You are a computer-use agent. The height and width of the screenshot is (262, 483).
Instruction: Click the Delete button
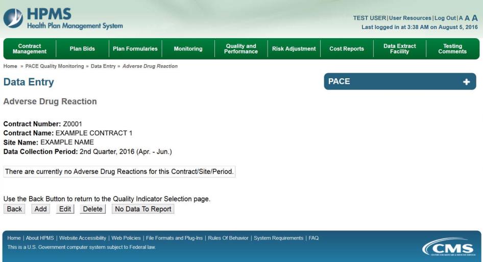point(92,209)
